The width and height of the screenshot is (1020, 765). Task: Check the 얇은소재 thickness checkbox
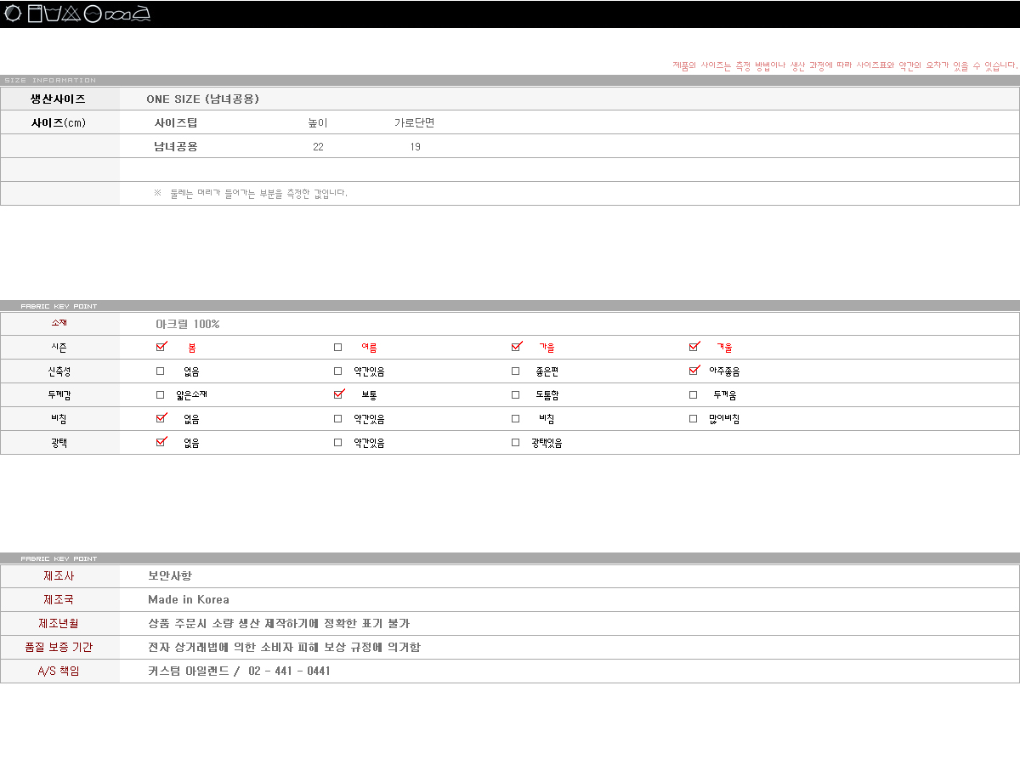pos(160,395)
